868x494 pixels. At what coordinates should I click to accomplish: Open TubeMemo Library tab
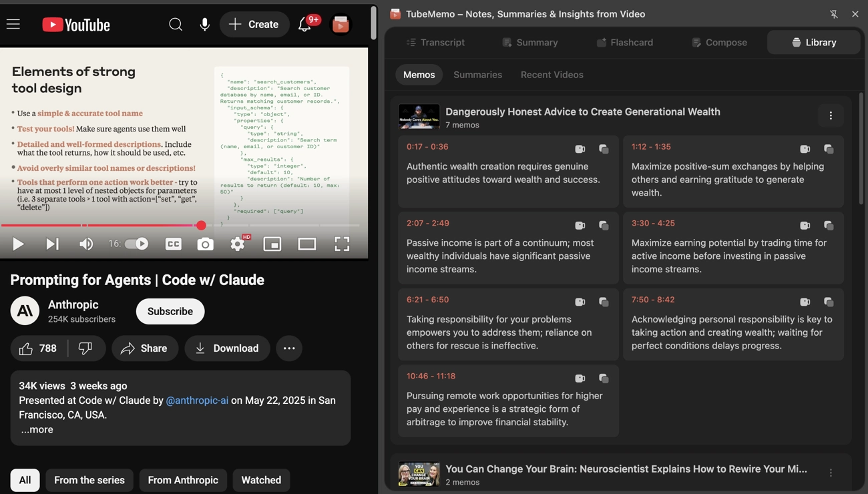(x=814, y=42)
